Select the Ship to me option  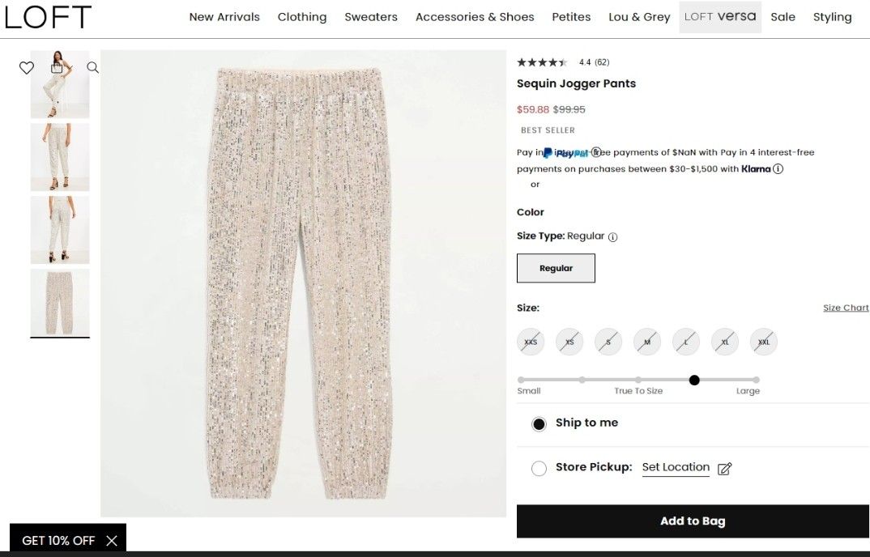coord(539,423)
